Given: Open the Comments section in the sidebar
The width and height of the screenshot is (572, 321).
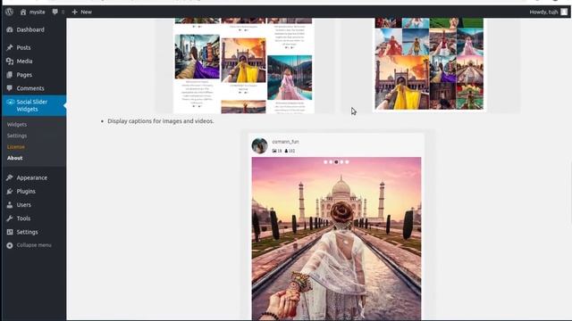Looking at the screenshot, I should coord(30,88).
